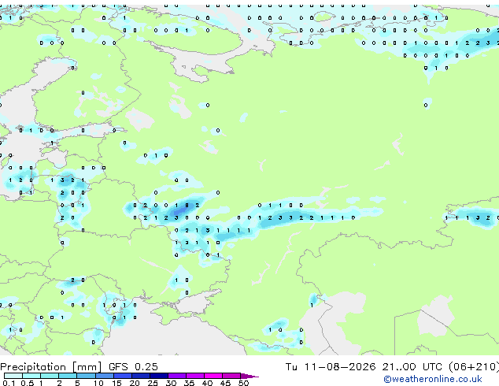The image size is (499, 386).
Task: Click the 20–25 mm legend color swatch
Action: [x=141, y=376]
